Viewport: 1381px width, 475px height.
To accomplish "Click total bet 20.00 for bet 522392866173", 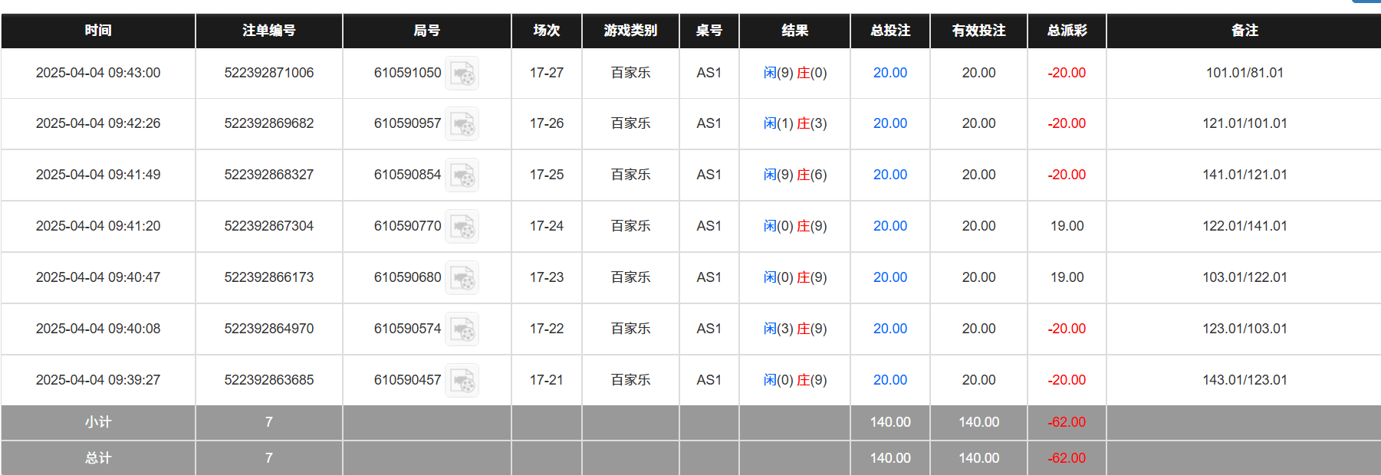I will click(x=889, y=277).
